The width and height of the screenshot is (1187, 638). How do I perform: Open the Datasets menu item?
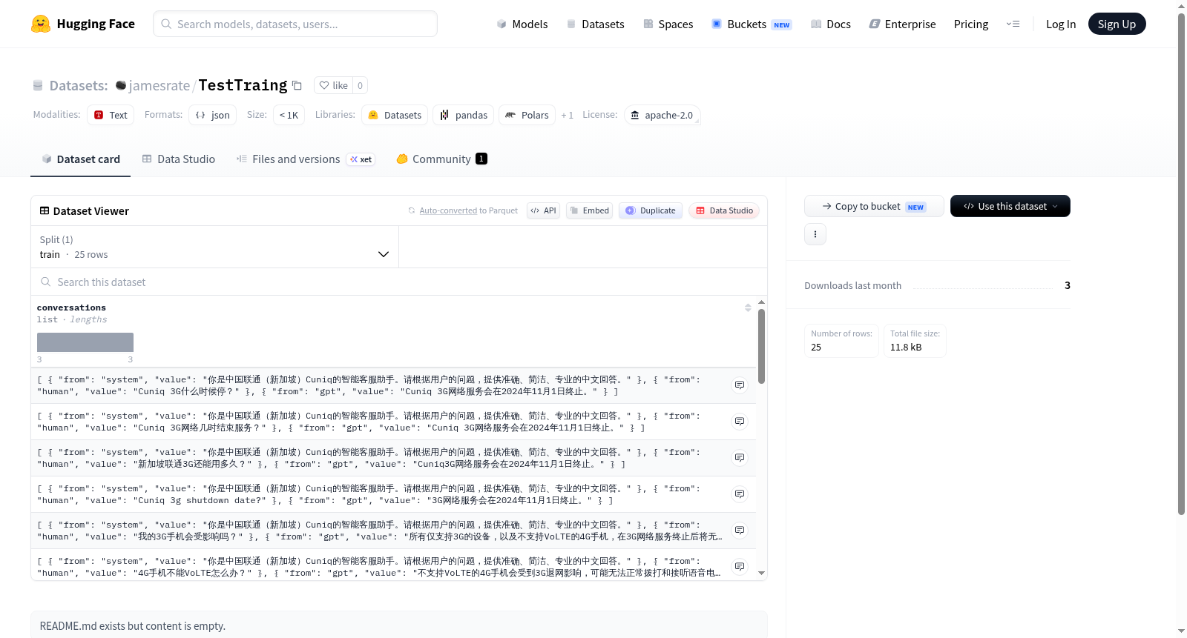(596, 24)
